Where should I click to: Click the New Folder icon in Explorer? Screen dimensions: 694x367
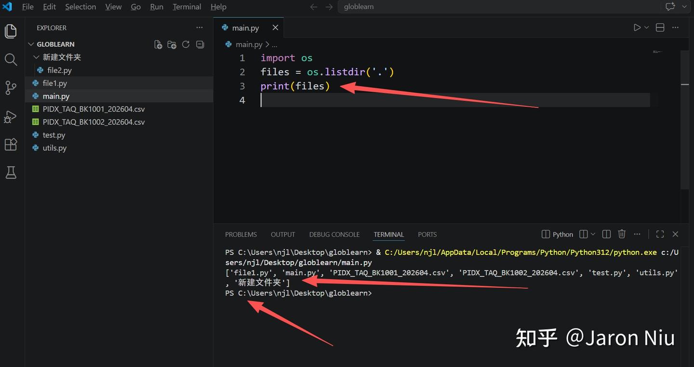pos(172,44)
